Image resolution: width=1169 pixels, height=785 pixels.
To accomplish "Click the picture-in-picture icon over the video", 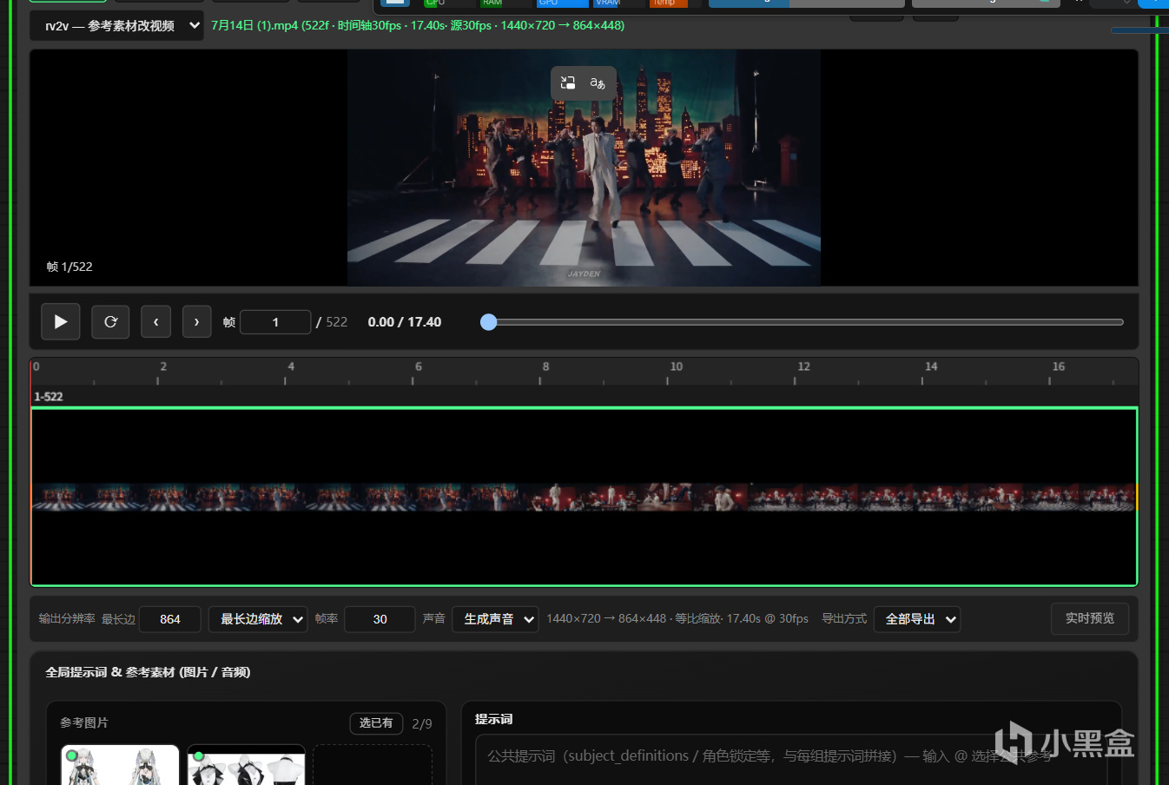I will click(568, 82).
